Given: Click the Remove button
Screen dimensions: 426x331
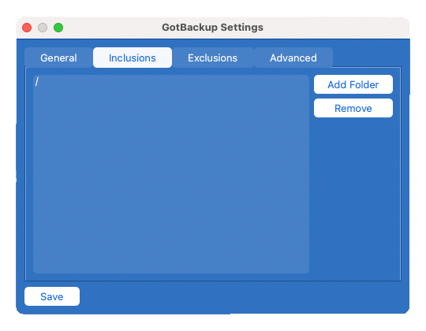Looking at the screenshot, I should (x=353, y=108).
